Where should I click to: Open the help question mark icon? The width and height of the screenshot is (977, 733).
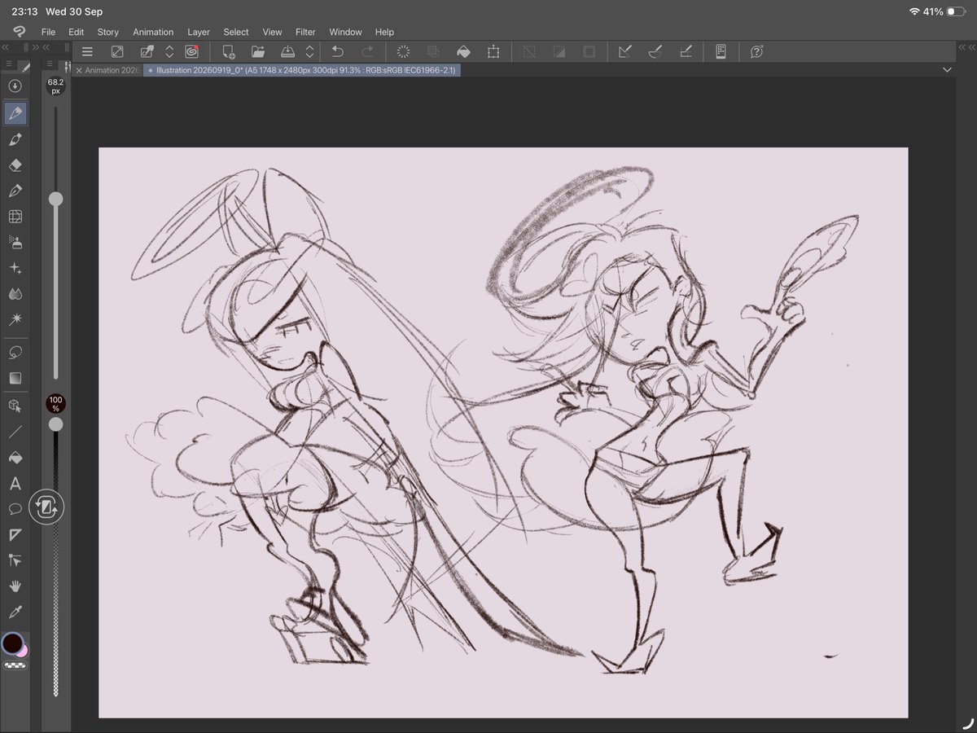click(x=756, y=51)
